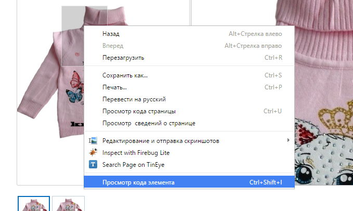The image size is (353, 211).
Task: Choose 'Назад' to go back
Action: pos(111,34)
